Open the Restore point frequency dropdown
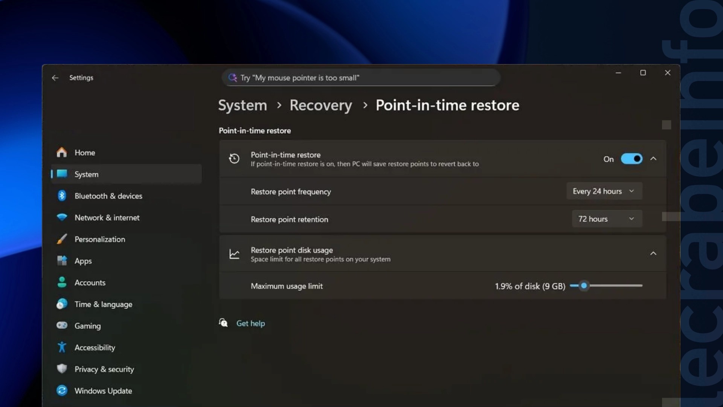 604,191
